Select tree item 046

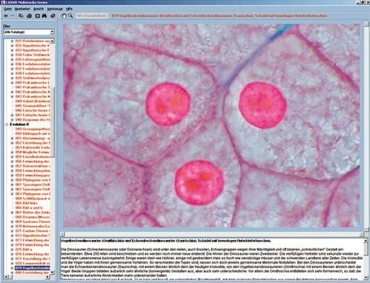(33, 110)
